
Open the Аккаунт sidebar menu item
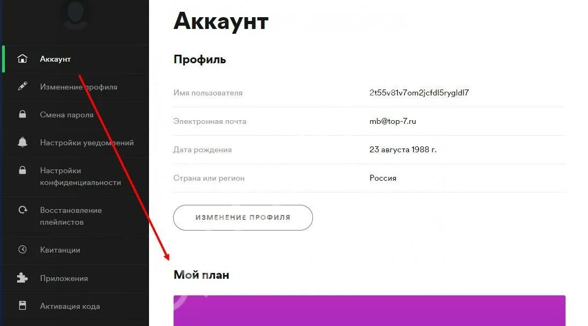76,59
